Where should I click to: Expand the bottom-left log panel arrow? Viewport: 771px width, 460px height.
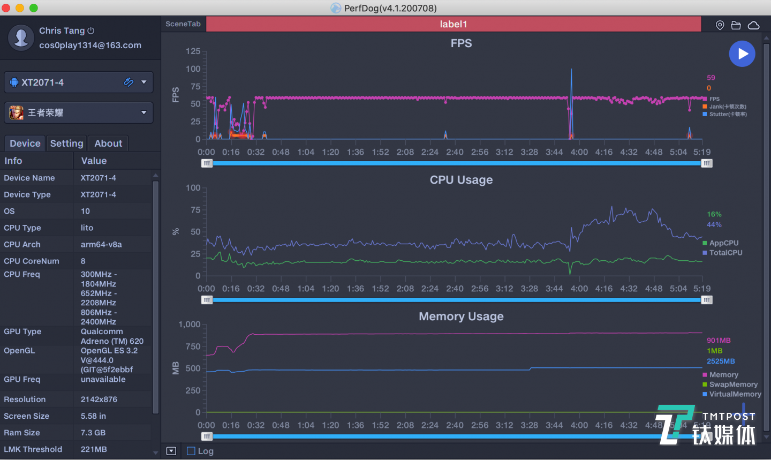pos(171,451)
